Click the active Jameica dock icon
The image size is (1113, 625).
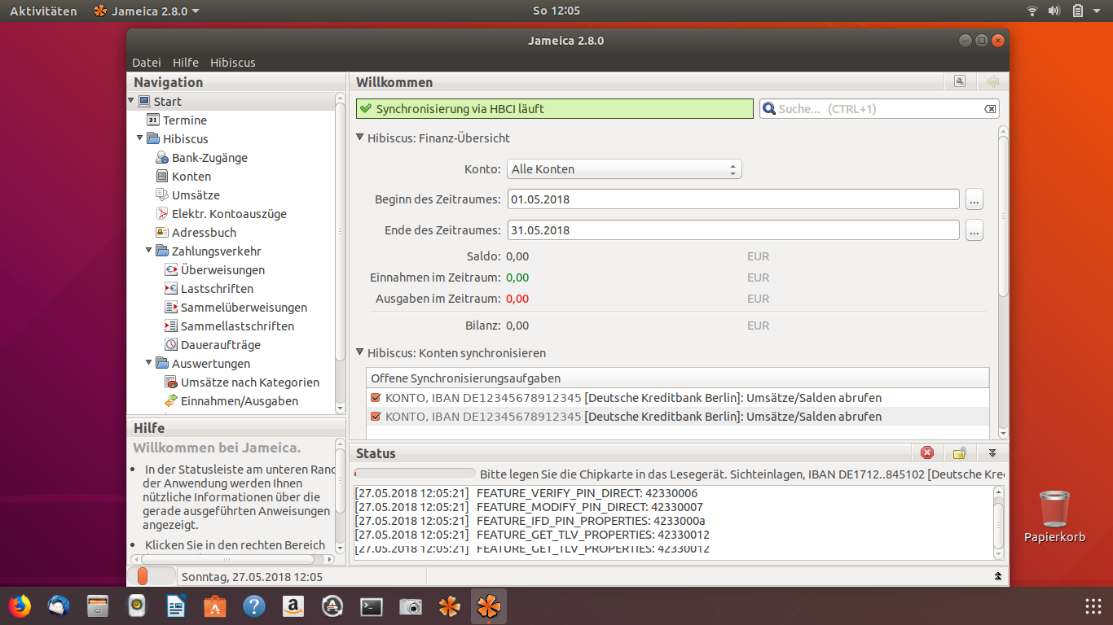pyautogui.click(x=489, y=606)
